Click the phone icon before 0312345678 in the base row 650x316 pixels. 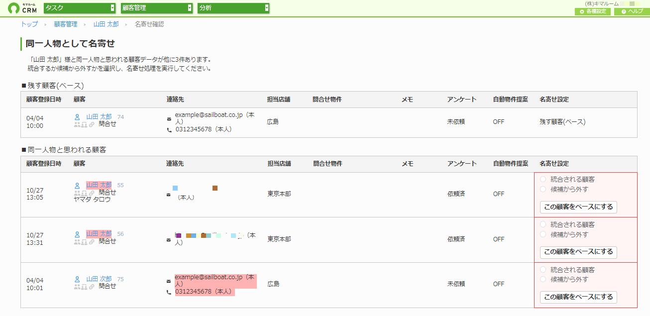point(169,129)
